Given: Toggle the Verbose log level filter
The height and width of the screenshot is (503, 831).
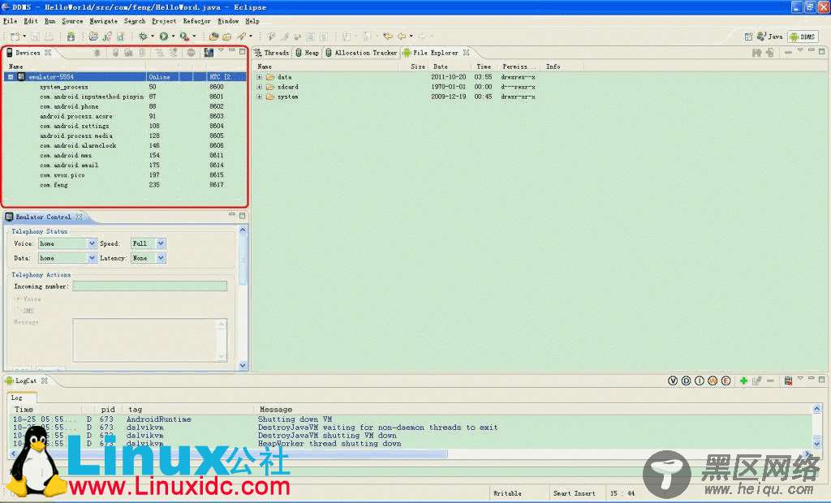Looking at the screenshot, I should 673,380.
